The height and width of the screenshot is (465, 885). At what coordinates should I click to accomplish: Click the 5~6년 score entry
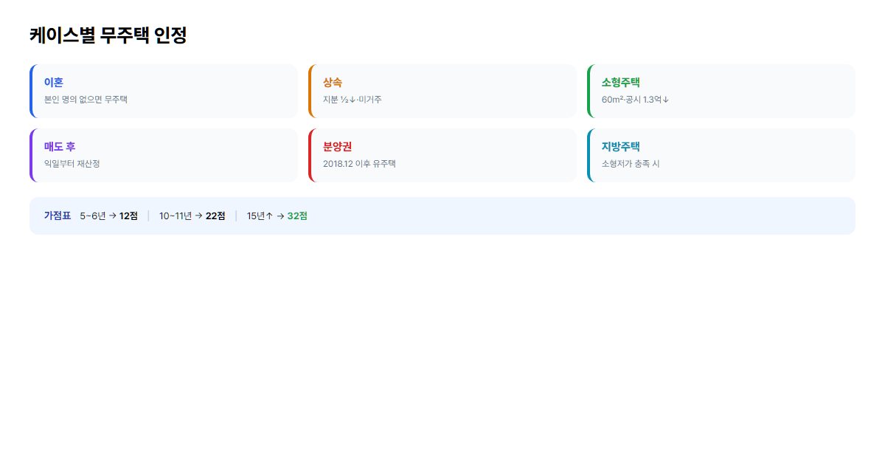click(x=109, y=216)
